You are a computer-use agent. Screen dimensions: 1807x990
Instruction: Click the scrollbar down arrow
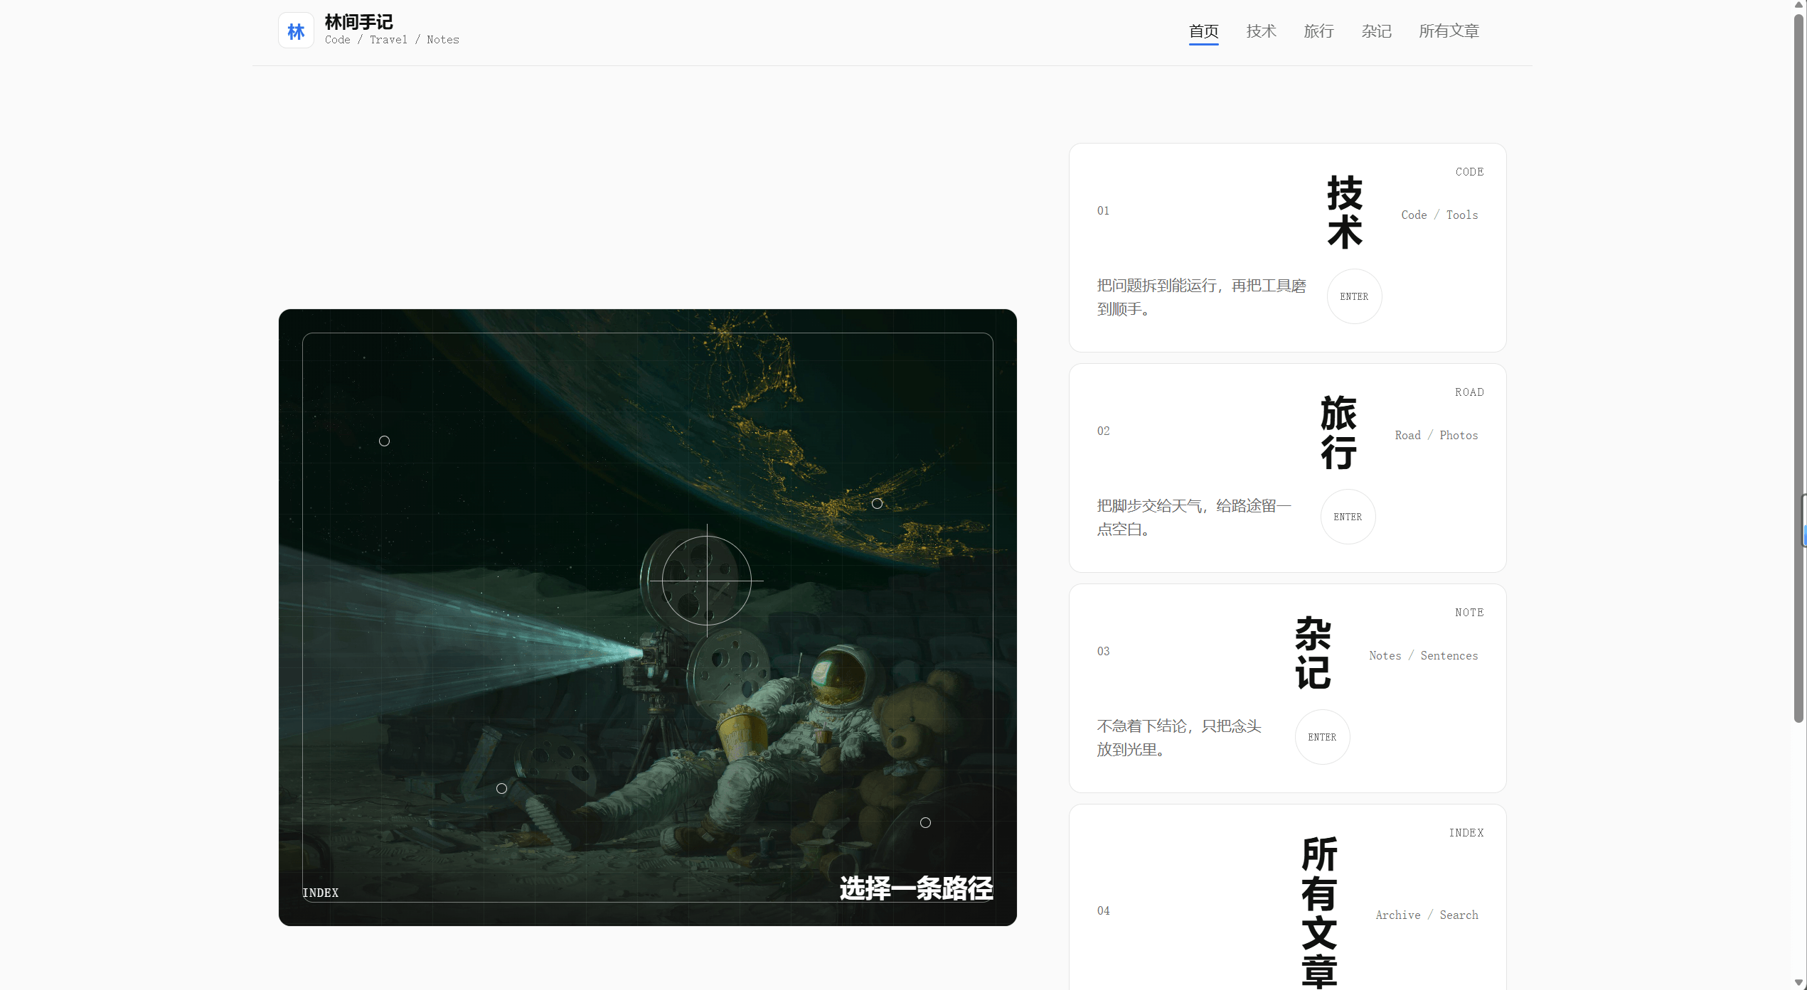1799,983
